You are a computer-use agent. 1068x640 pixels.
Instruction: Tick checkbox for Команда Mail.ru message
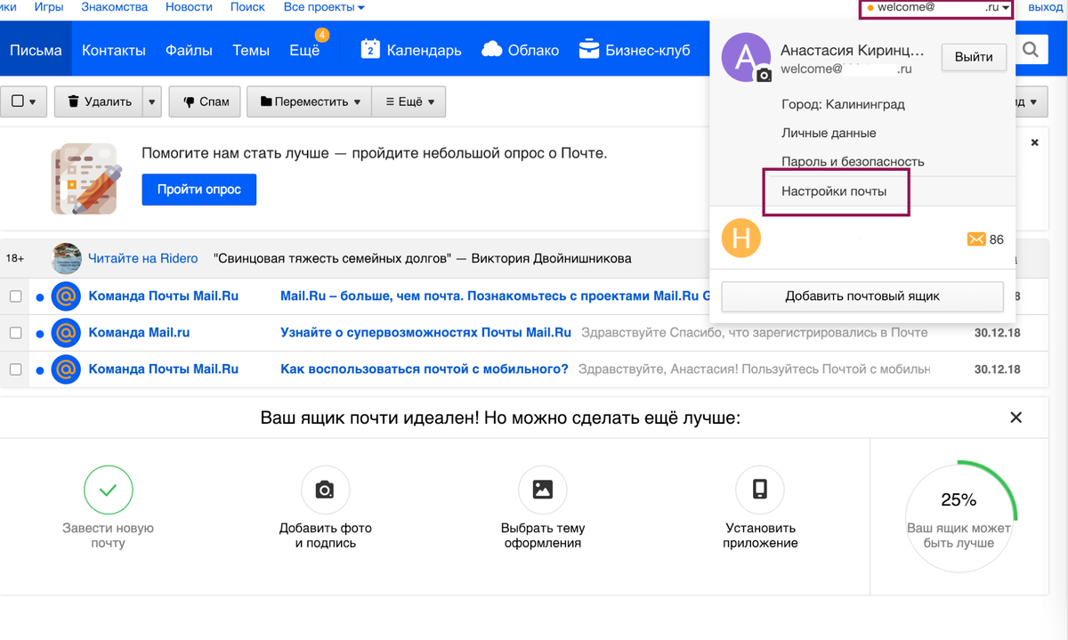coord(15,333)
